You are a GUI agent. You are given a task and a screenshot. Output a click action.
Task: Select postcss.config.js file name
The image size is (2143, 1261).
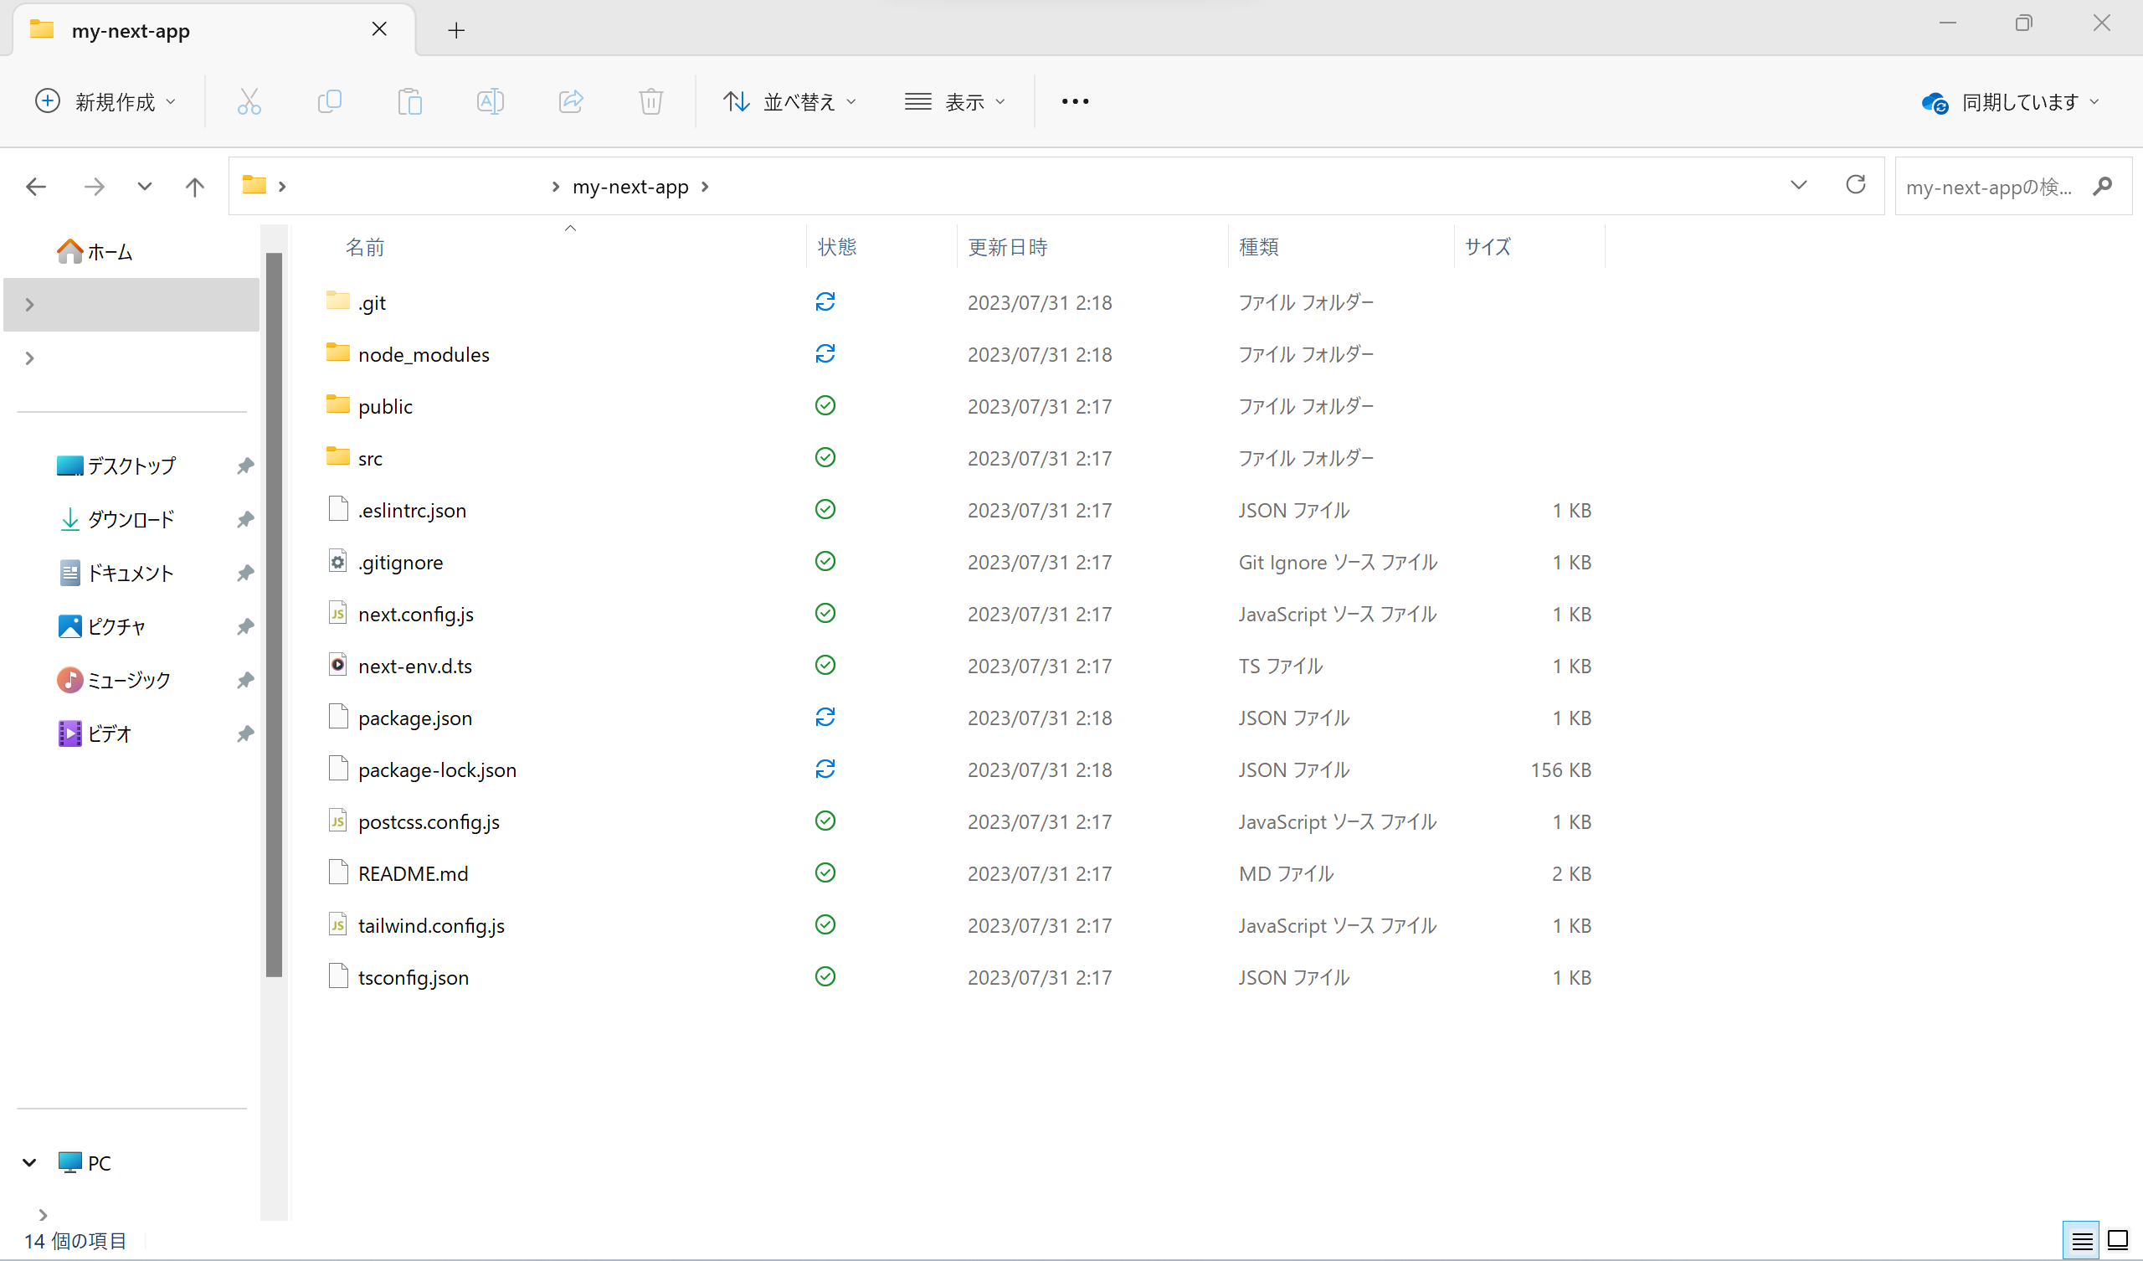tap(429, 821)
